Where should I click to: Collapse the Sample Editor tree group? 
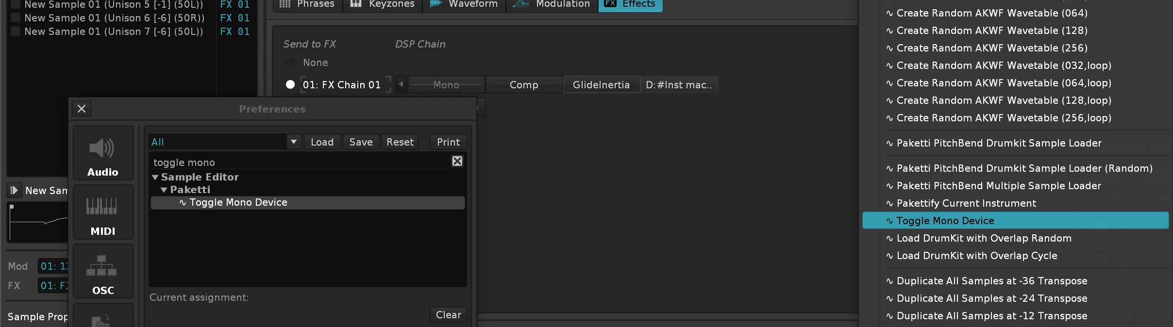(155, 178)
